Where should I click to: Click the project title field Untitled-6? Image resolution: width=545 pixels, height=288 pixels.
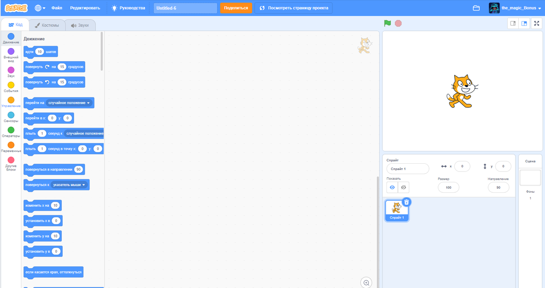click(185, 8)
